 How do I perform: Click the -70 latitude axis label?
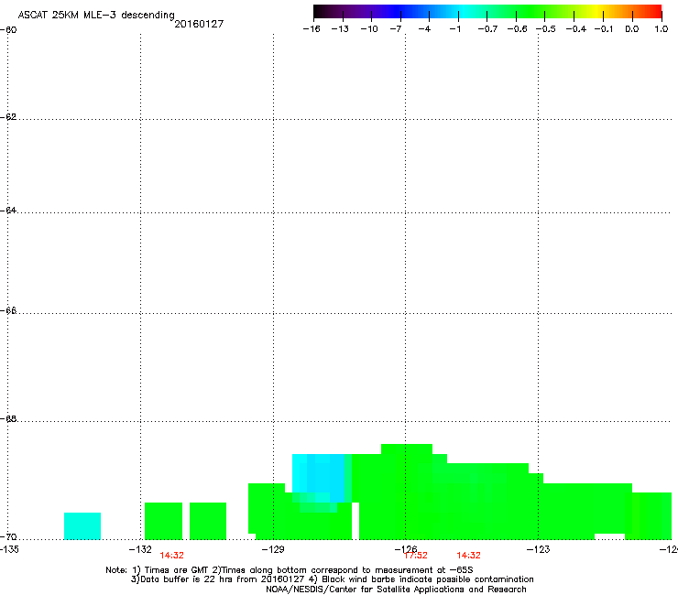pyautogui.click(x=8, y=537)
